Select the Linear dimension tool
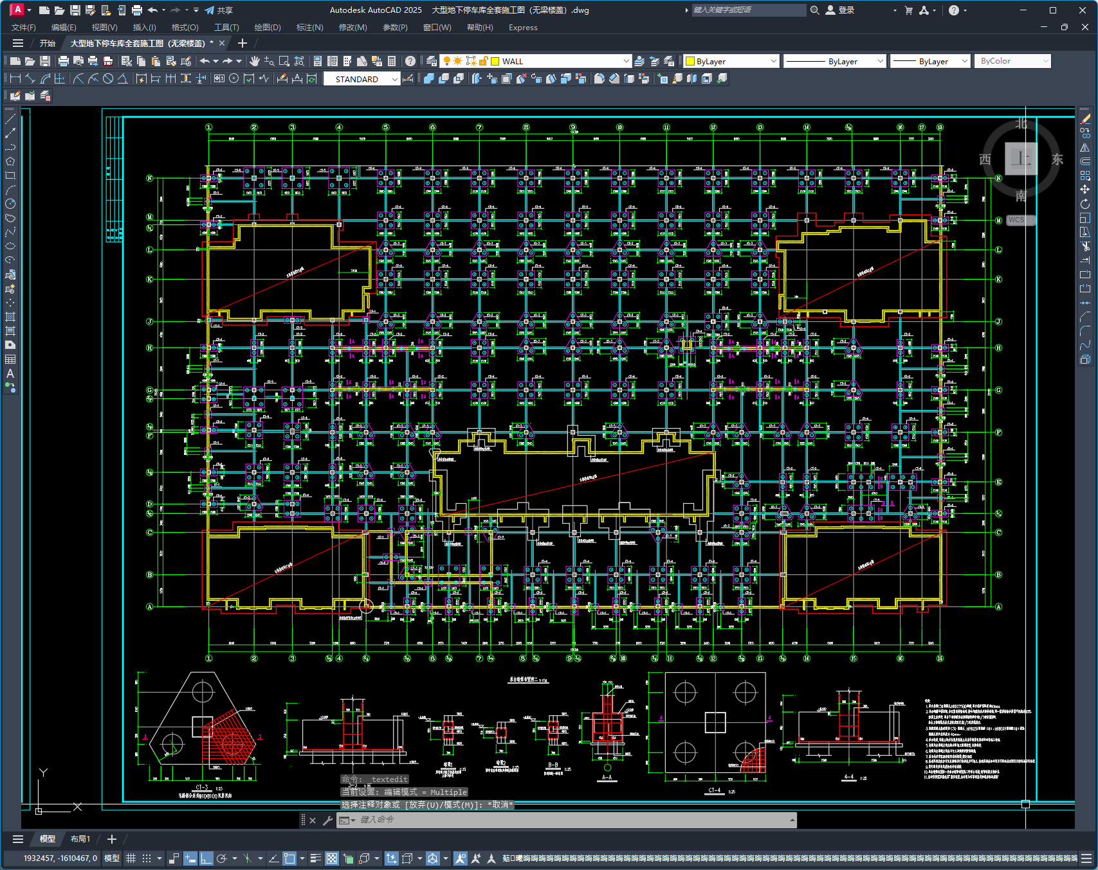 point(15,78)
